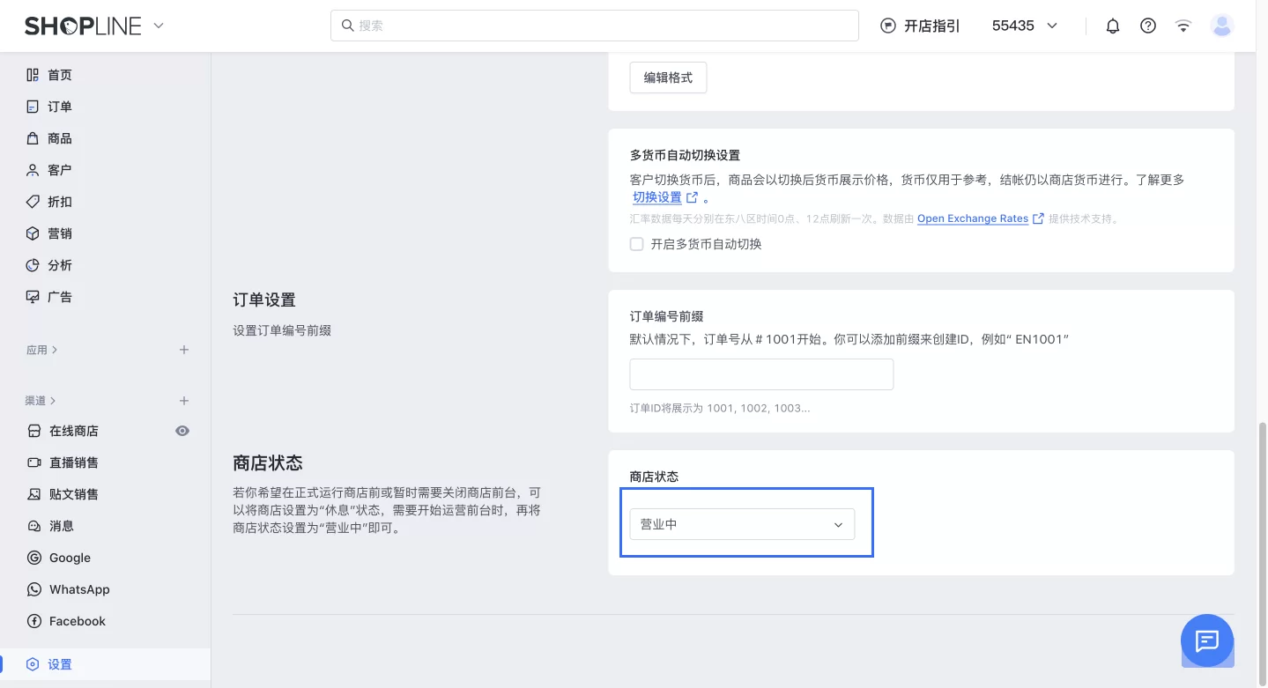
Task: Open the Open Exchange Rates link
Action: [x=972, y=218]
